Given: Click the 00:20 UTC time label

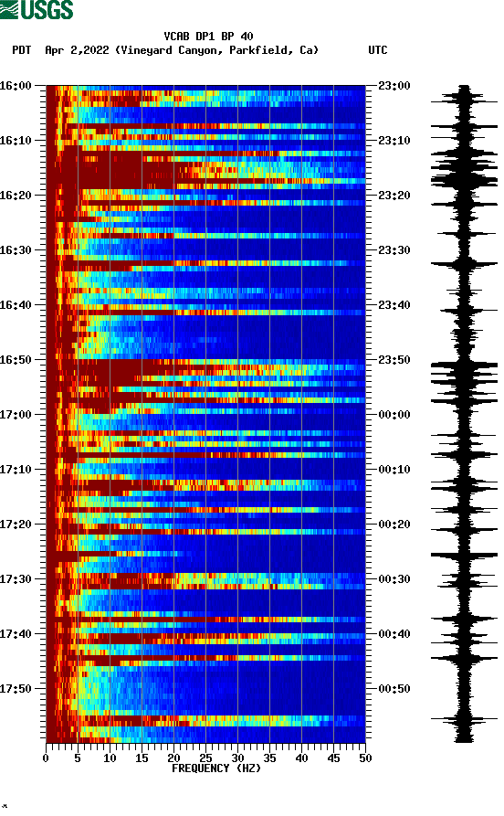Looking at the screenshot, I should click(x=394, y=525).
